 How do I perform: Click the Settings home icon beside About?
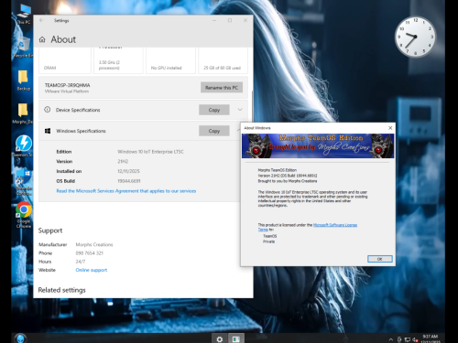tap(42, 39)
